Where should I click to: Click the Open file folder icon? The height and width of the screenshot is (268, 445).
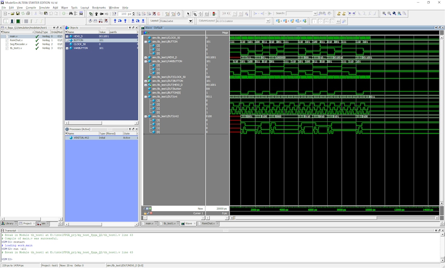point(12,13)
